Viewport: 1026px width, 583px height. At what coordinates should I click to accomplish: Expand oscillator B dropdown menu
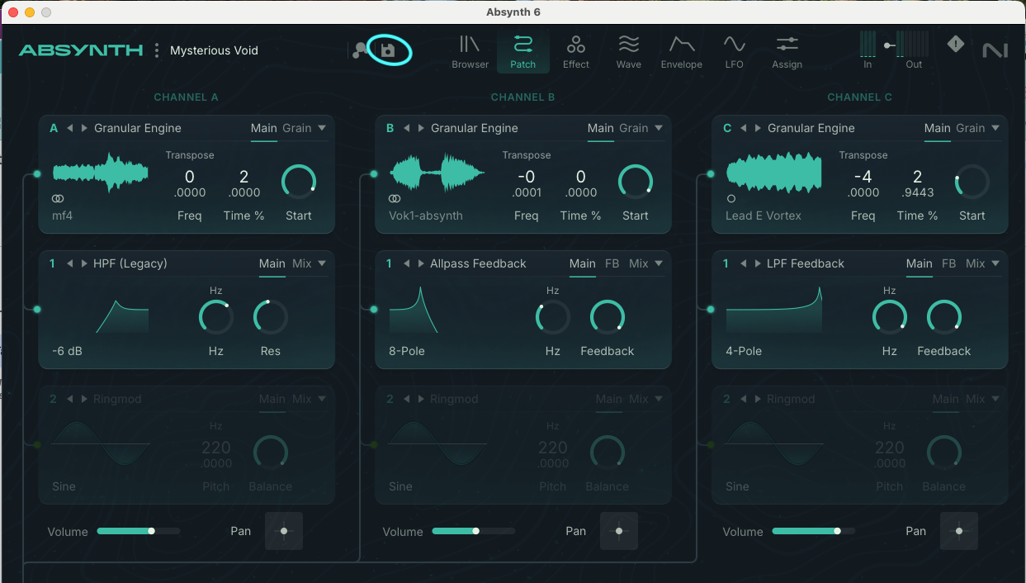[x=659, y=128]
